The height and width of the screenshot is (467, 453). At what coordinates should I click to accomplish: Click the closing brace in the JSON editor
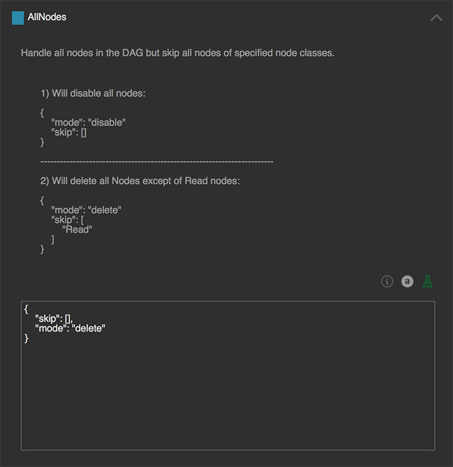[27, 338]
